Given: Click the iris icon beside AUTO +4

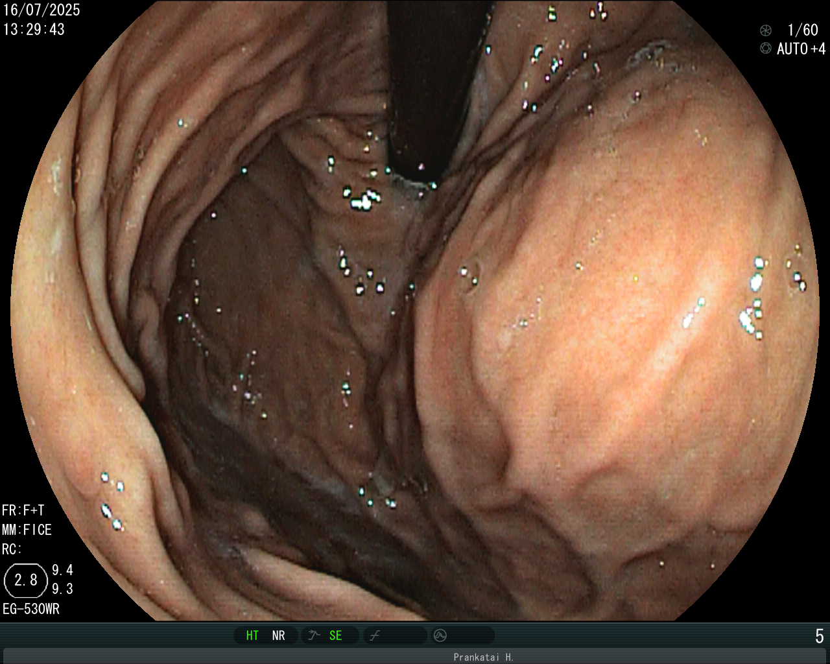Looking at the screenshot, I should 766,49.
